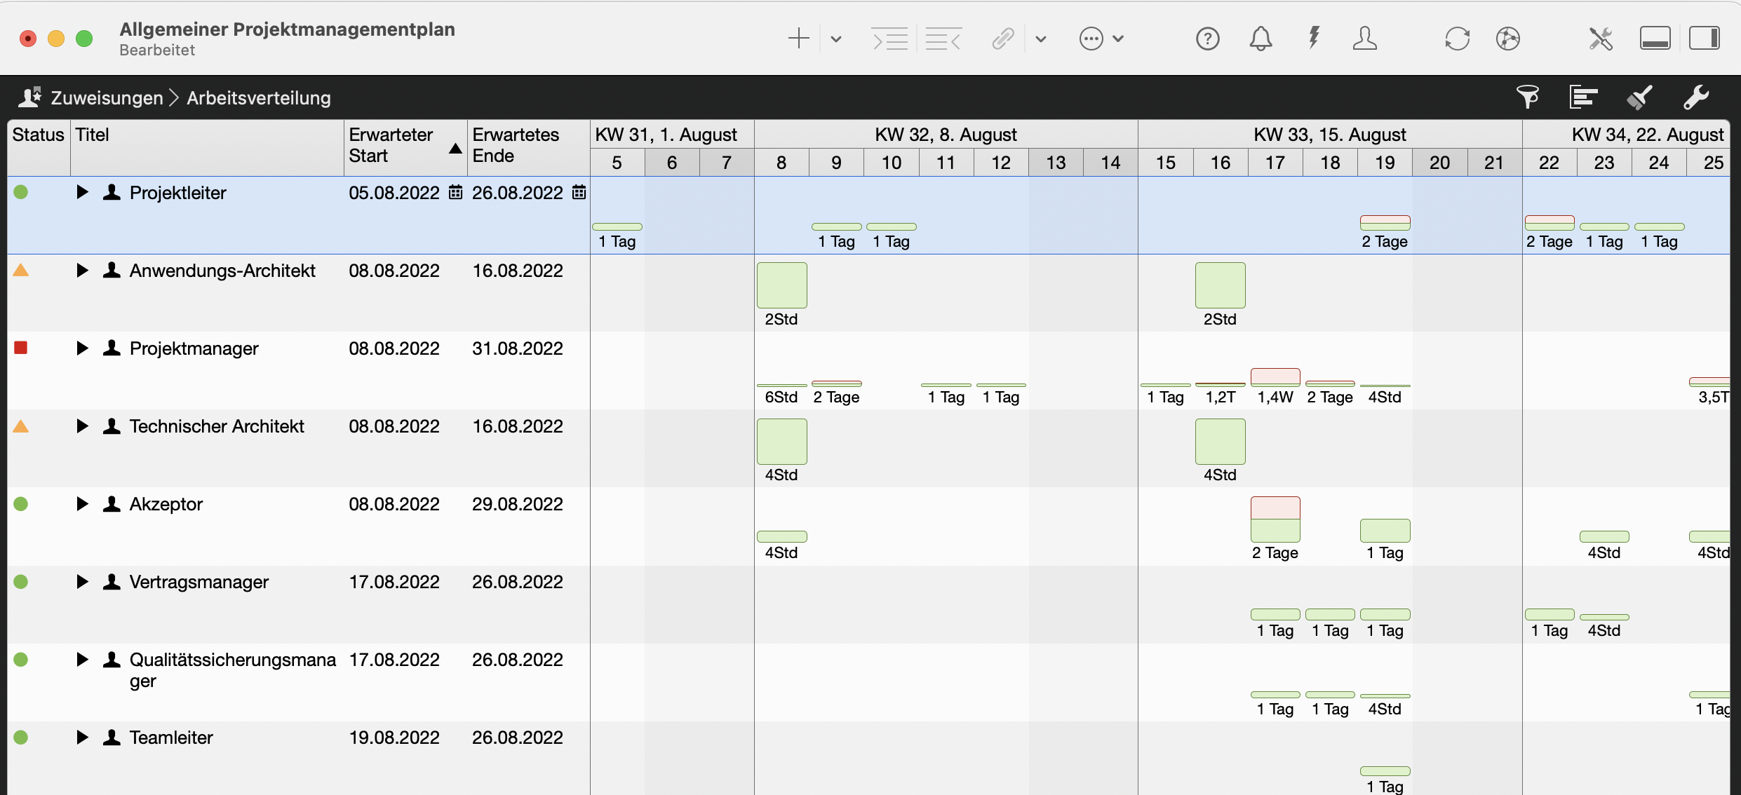
Task: Open calendar picker next to 05.08.2022
Action: coord(455,193)
